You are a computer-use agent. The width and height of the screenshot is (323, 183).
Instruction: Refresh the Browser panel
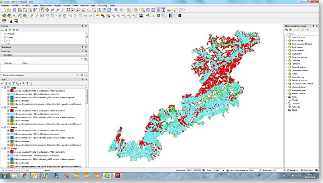tap(5, 30)
